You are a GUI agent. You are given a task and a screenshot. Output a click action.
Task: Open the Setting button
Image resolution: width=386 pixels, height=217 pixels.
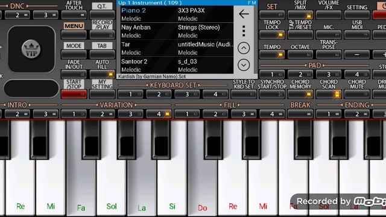(x=357, y=15)
